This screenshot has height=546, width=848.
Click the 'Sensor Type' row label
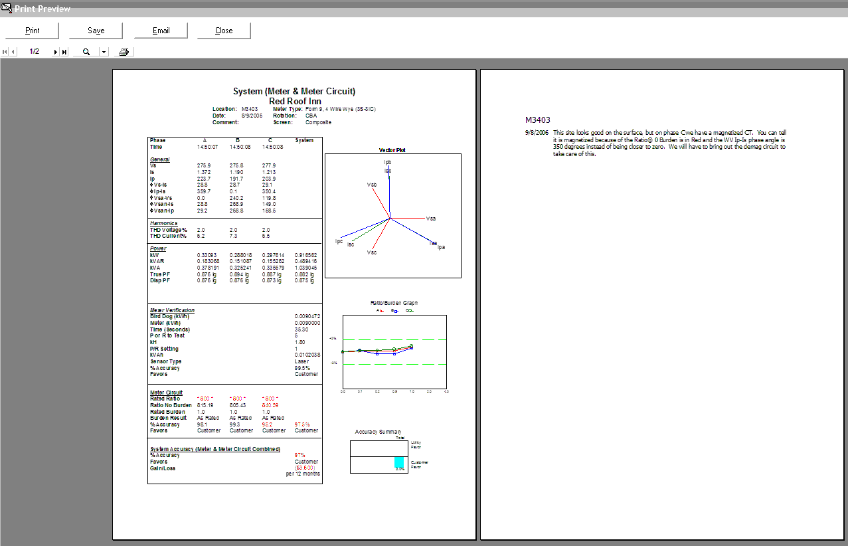coord(165,361)
